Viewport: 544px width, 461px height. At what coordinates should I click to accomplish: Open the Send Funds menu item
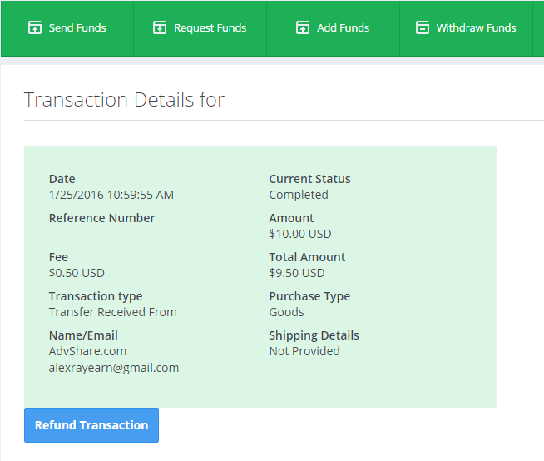(77, 28)
